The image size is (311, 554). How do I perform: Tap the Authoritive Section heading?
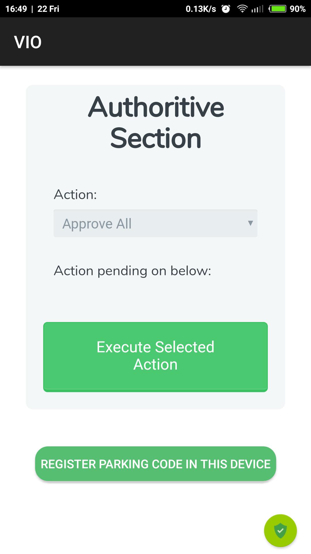pos(156,123)
